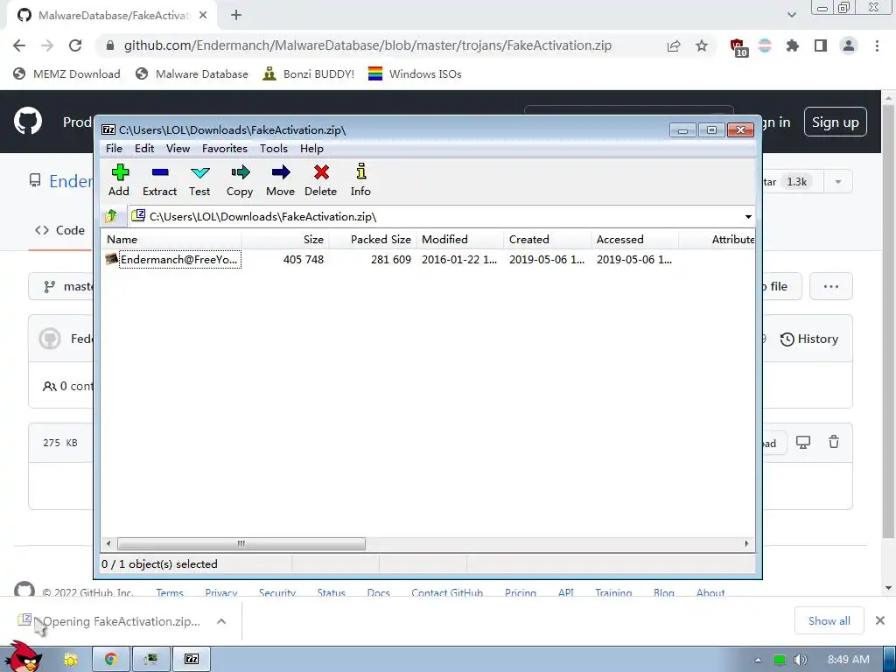
Task: Click the GitHub Desktop monitor icon
Action: pyautogui.click(x=803, y=442)
